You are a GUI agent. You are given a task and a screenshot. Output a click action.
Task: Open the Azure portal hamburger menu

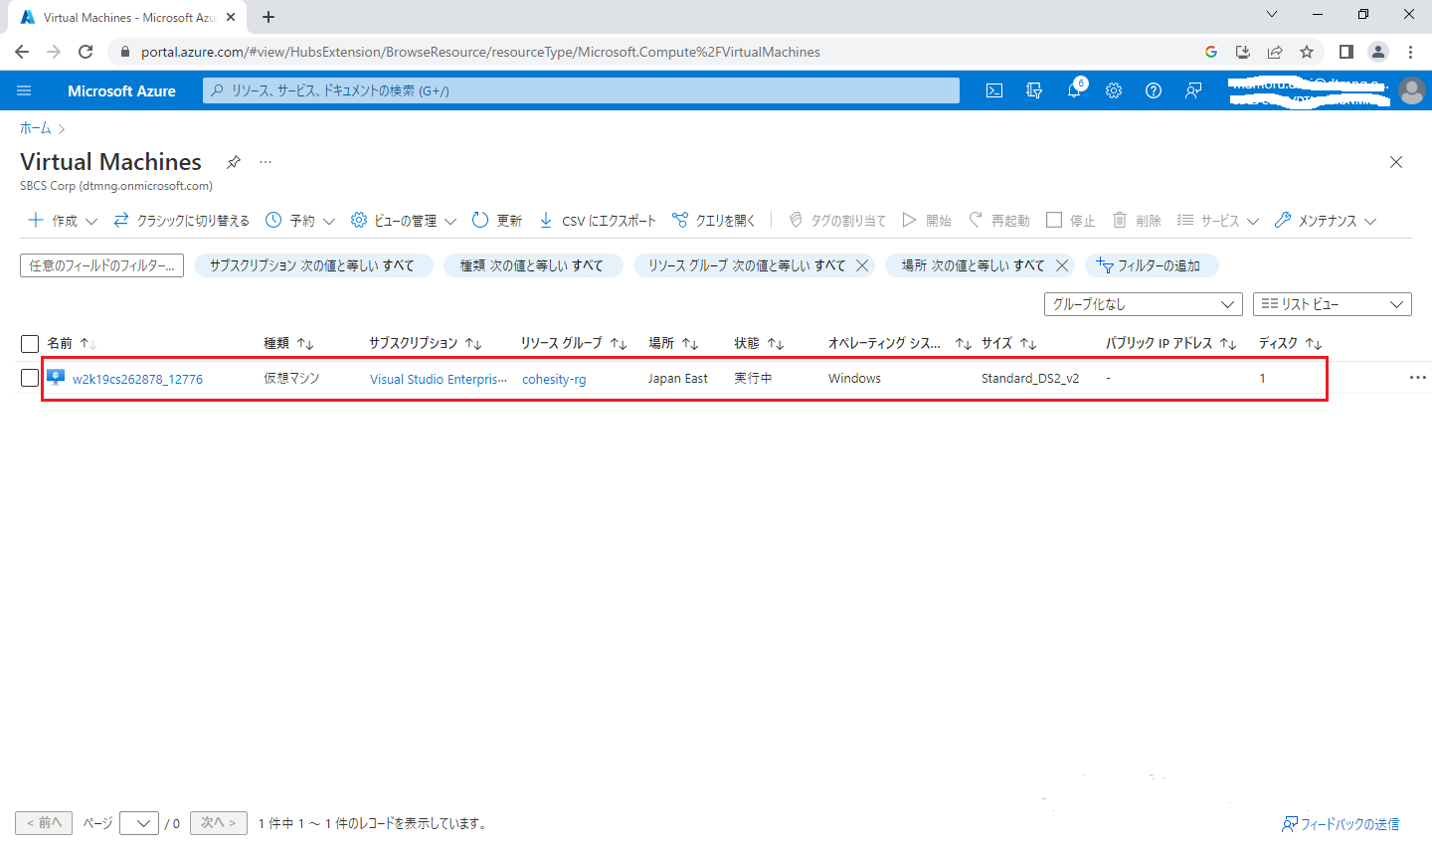[x=24, y=90]
